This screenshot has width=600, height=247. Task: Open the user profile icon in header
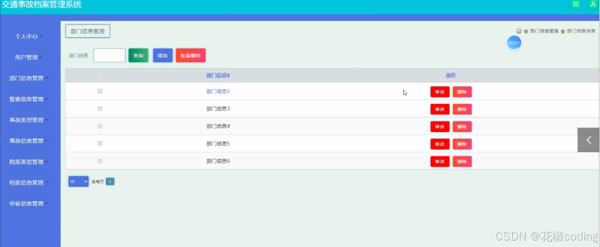tap(593, 4)
